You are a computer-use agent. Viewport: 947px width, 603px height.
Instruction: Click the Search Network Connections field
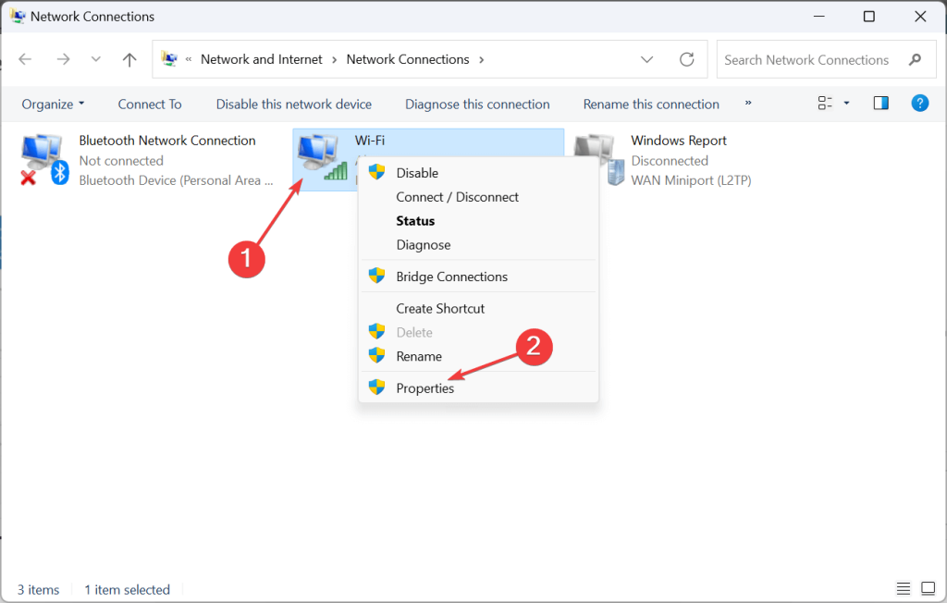(x=816, y=60)
